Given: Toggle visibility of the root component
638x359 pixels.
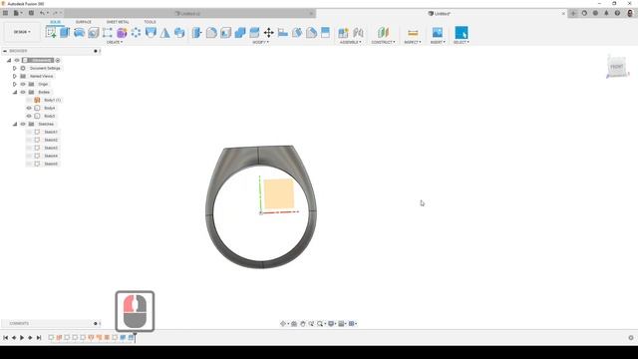Looking at the screenshot, I should pos(17,60).
